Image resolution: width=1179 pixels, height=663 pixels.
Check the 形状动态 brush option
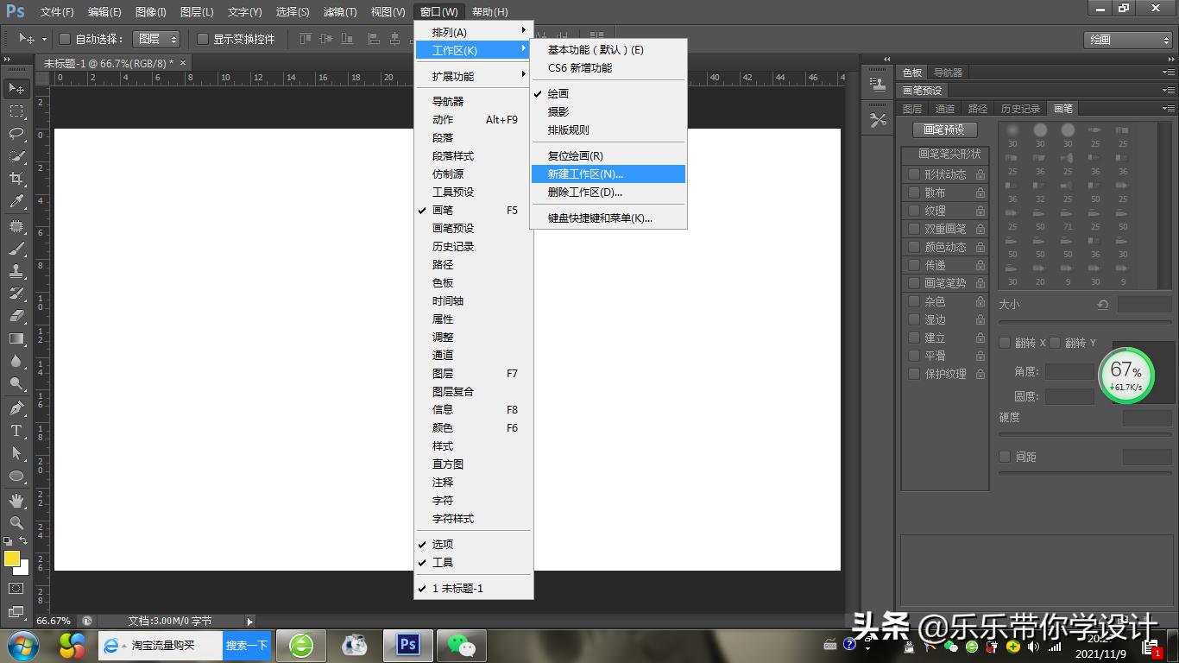click(914, 174)
